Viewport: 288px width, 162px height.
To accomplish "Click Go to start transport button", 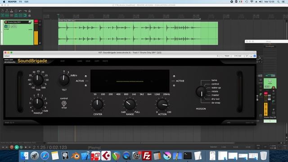I will point(3,147).
